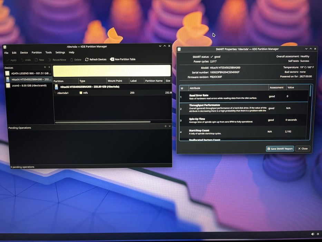Image resolution: width=322 pixels, height=242 pixels.
Task: Float the Devices panel
Action: click(45, 67)
